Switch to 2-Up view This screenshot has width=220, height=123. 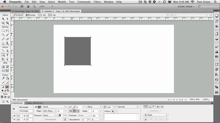point(42,15)
